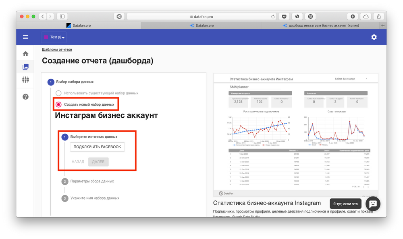The image size is (403, 239).
Task: Click the 'Создание отчета (дашборда)' page heading
Action: (98, 61)
